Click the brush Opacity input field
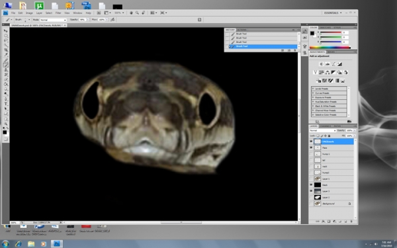 tap(83, 19)
